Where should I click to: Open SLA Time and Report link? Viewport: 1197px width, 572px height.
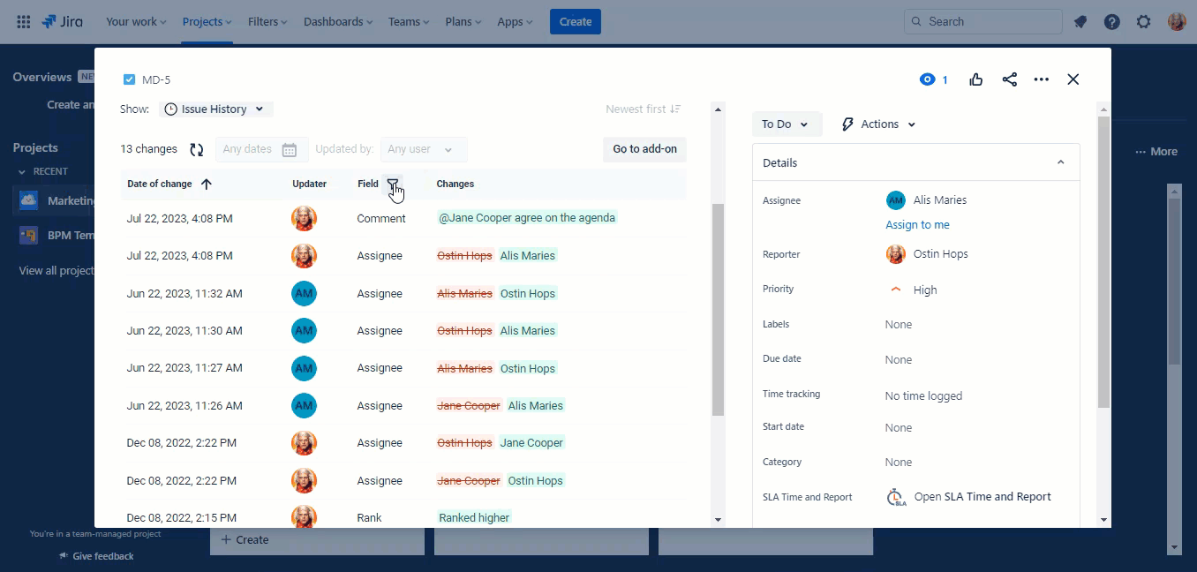tap(982, 497)
